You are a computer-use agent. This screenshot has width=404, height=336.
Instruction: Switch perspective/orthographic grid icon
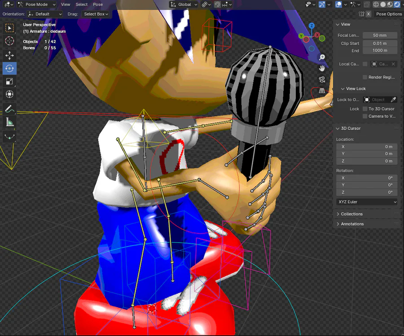click(322, 90)
